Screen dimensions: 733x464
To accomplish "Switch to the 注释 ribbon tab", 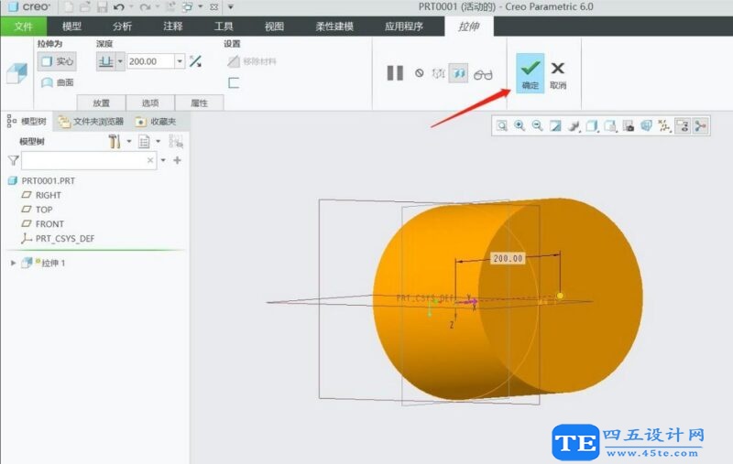I will [x=173, y=27].
